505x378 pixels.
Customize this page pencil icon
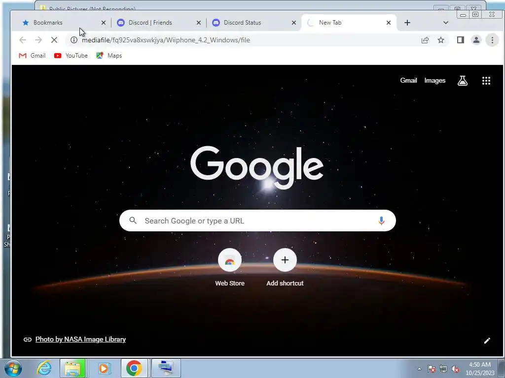coord(487,341)
